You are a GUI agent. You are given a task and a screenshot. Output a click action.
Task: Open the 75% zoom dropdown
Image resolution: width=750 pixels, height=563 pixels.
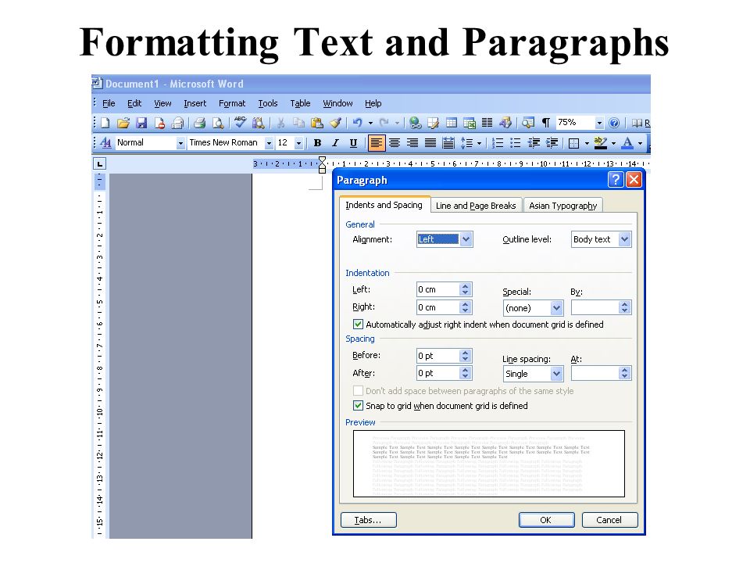point(599,123)
